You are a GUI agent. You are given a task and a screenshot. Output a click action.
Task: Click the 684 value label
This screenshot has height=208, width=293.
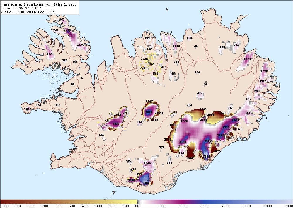[x=200, y=93]
